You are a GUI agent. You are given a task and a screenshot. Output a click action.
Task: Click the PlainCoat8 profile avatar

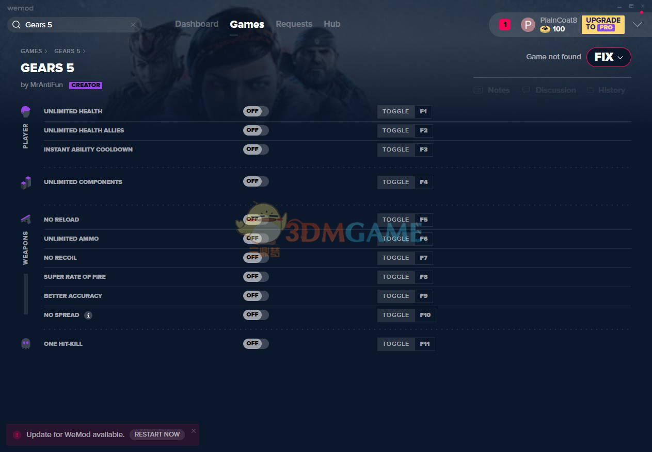click(528, 25)
